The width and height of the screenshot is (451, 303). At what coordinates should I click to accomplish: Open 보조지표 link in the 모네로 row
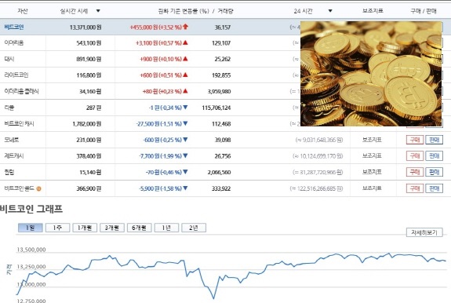coord(372,140)
